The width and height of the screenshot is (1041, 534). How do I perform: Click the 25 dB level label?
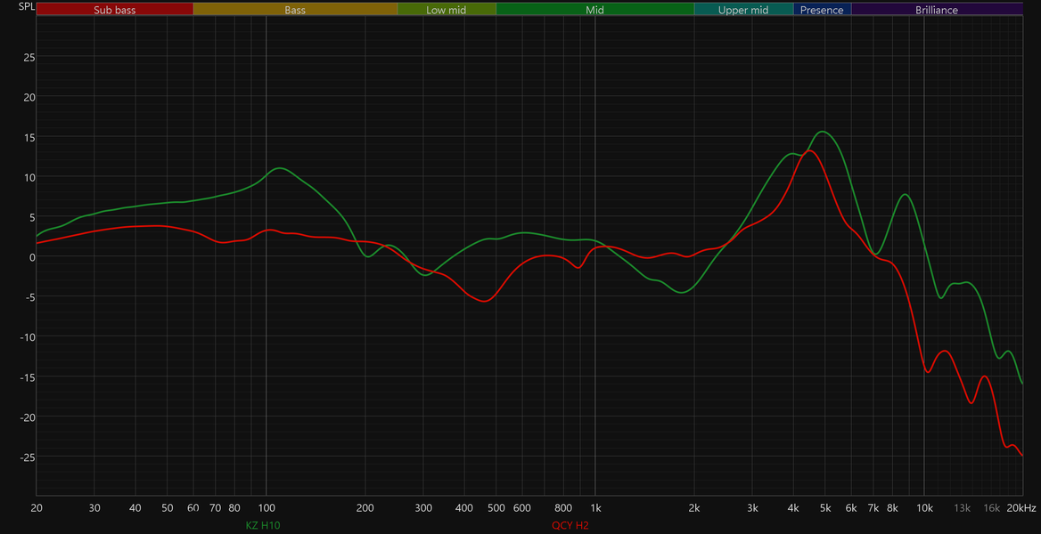pyautogui.click(x=29, y=57)
